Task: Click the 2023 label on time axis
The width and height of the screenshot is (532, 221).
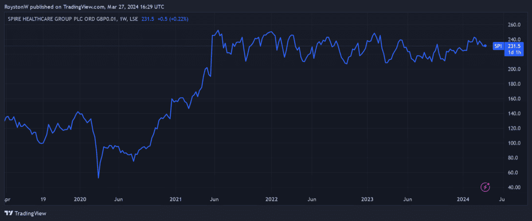Action: (368, 199)
